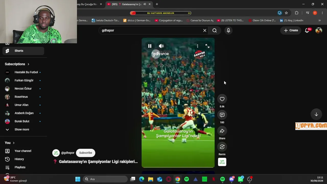The image size is (327, 184).
Task: Open the dict.cc German-En bookmark
Action: [x=137, y=20]
